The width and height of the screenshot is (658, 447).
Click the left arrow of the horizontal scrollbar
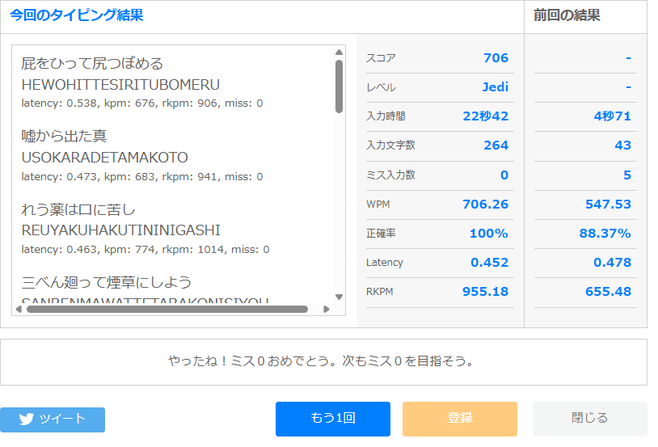19,310
